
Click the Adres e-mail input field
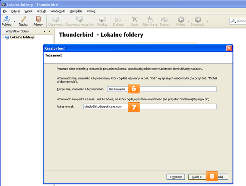[x=150, y=107]
